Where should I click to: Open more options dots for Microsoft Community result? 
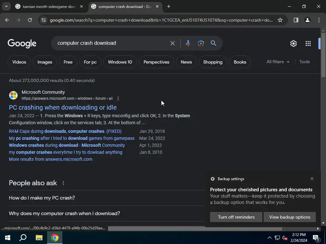(118, 98)
